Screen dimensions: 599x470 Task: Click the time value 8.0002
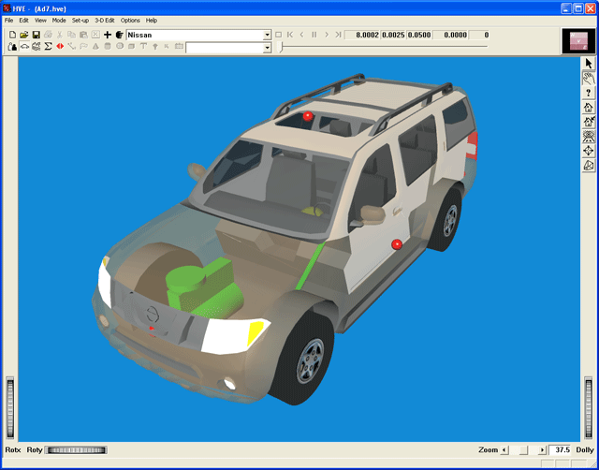point(362,36)
